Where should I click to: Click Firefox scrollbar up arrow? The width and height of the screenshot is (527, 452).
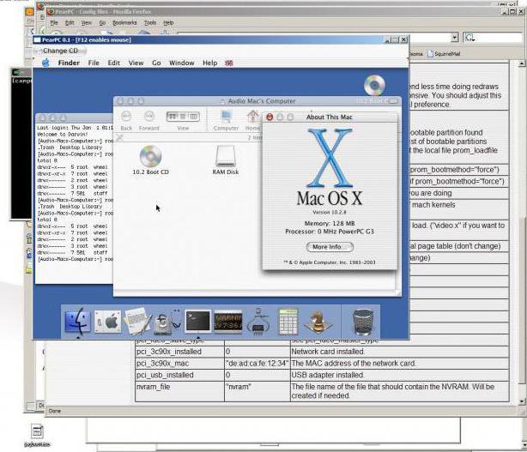tap(521, 63)
